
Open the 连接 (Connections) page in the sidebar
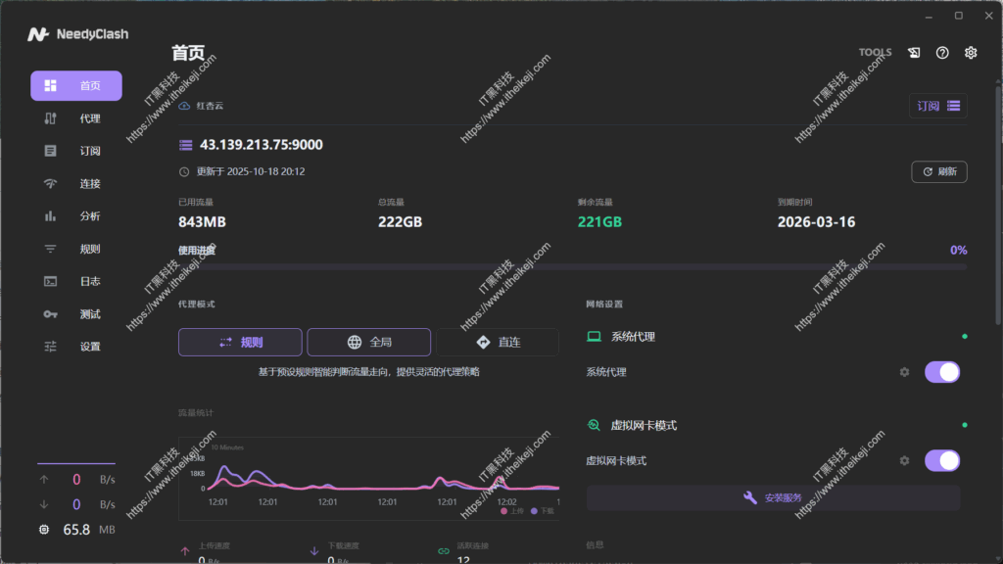[x=76, y=184]
